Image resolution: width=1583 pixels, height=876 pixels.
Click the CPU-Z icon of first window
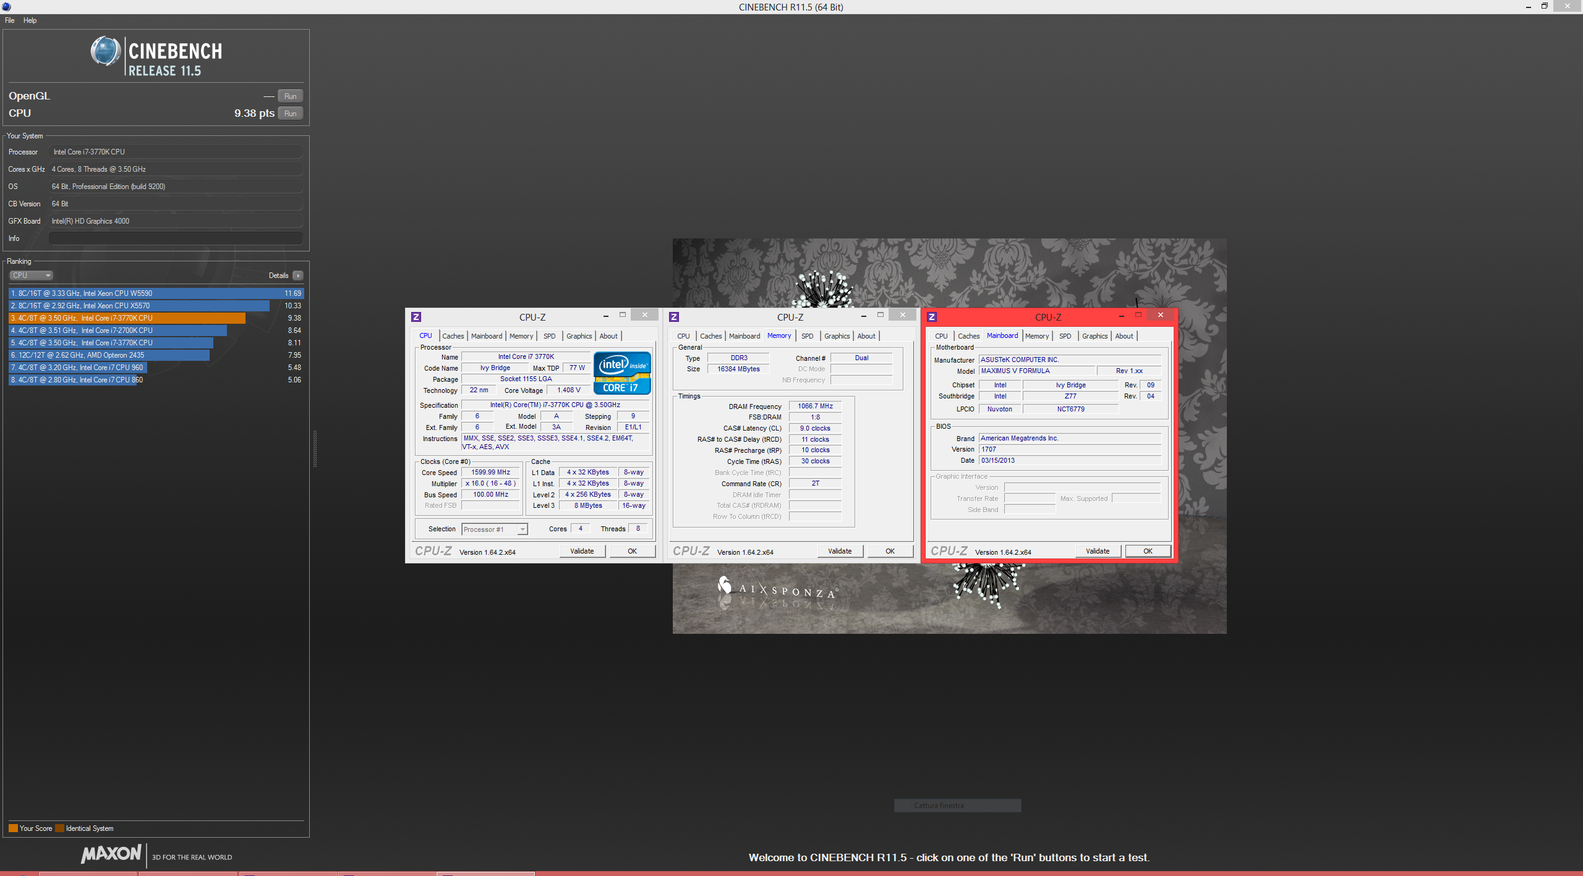tap(416, 317)
